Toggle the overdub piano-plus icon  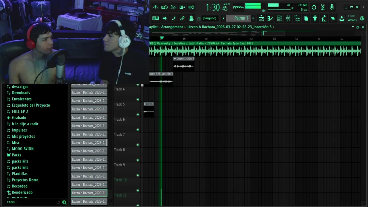(182, 7)
